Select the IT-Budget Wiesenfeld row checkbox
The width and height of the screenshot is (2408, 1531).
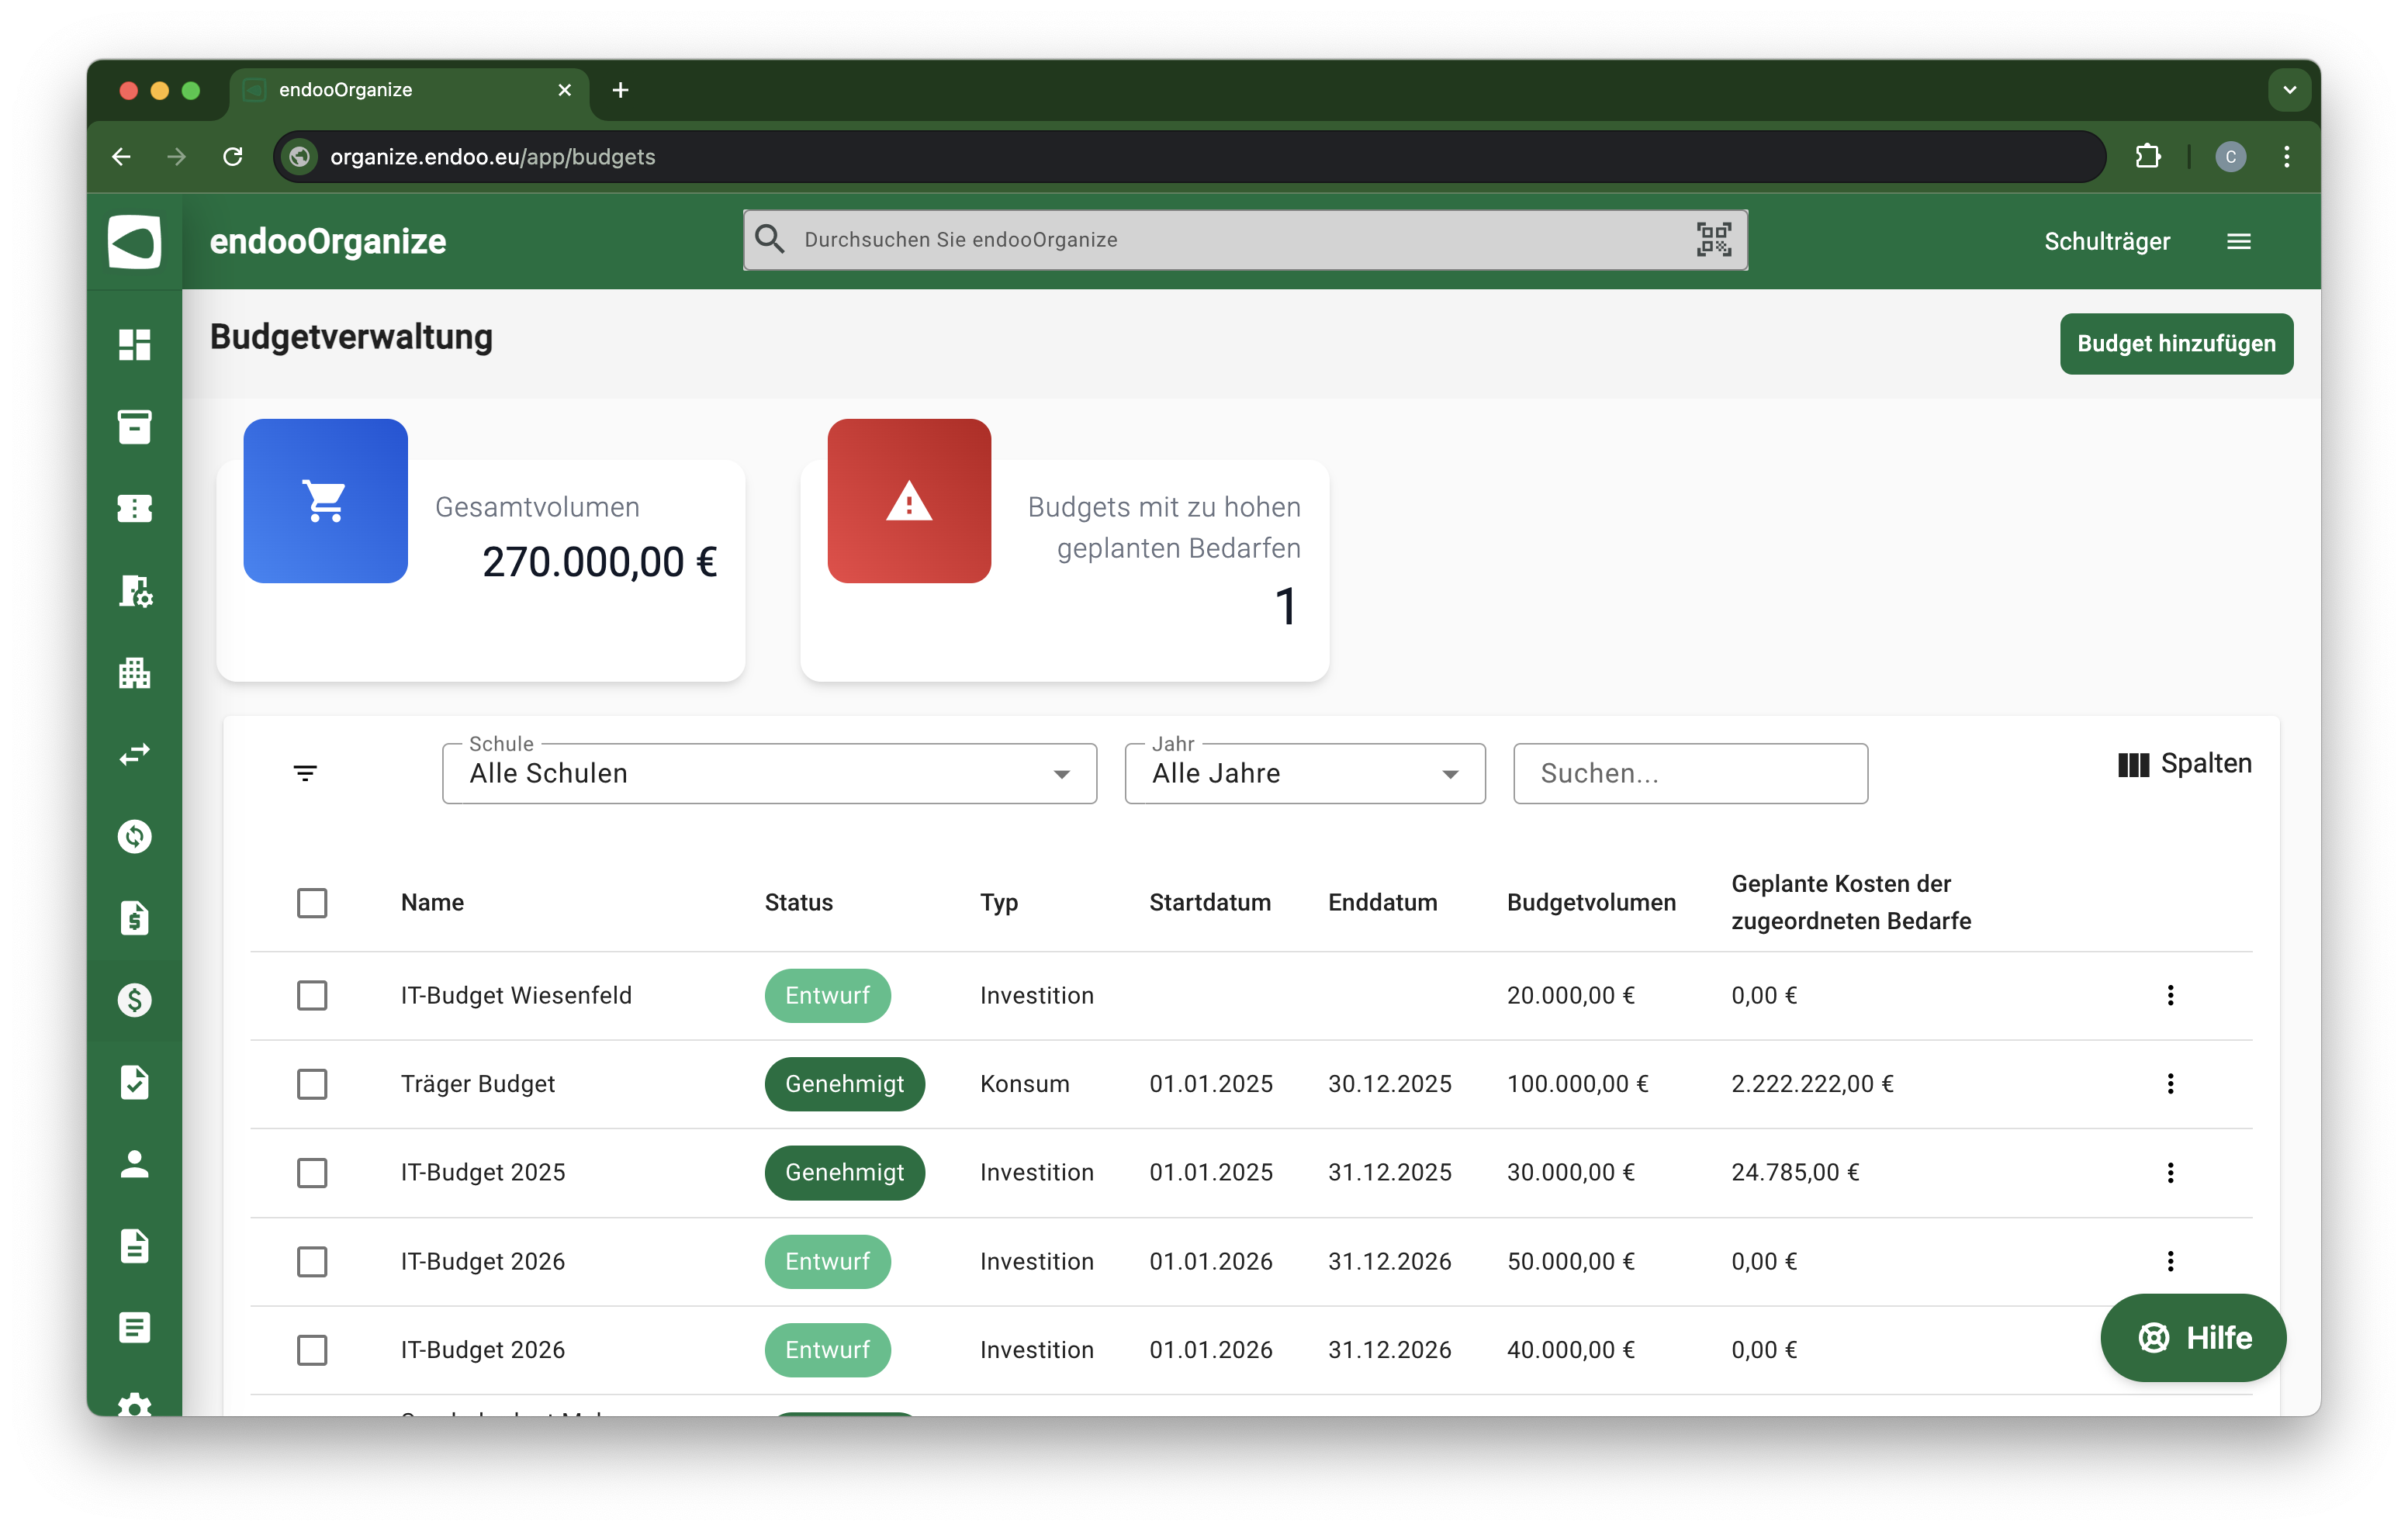[312, 995]
